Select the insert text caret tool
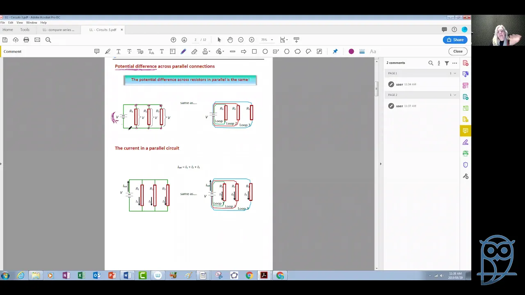This screenshot has width=525, height=295. [x=151, y=51]
